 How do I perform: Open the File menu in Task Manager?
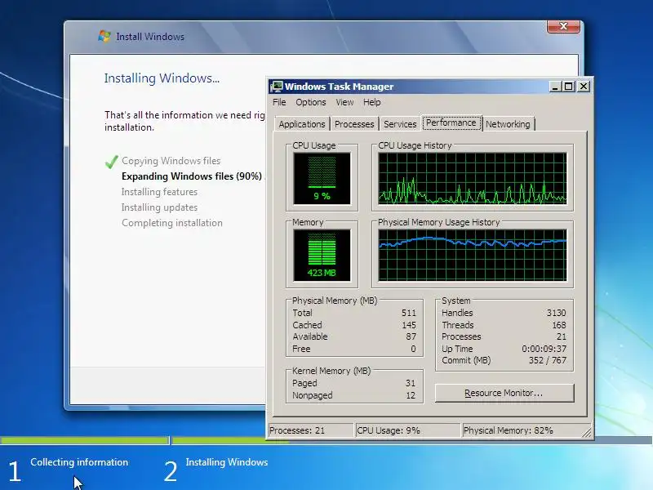279,102
